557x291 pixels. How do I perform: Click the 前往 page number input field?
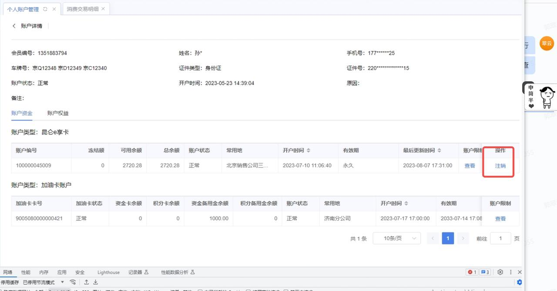[x=500, y=238]
